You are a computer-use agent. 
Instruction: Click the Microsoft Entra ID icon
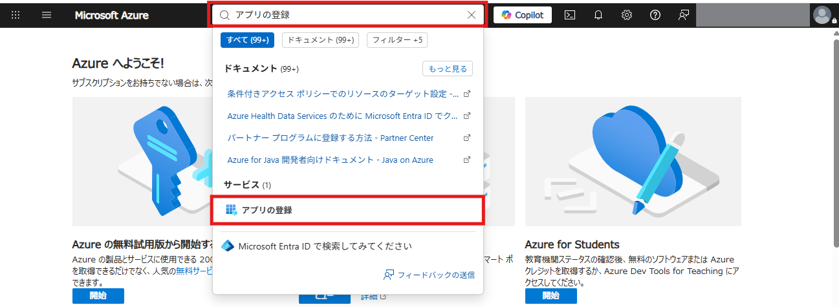[227, 246]
